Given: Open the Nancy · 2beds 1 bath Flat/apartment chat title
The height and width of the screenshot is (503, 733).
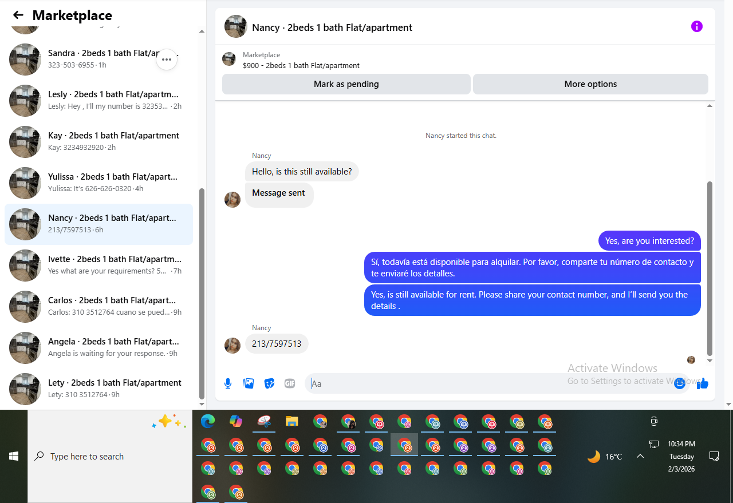Looking at the screenshot, I should pyautogui.click(x=332, y=27).
